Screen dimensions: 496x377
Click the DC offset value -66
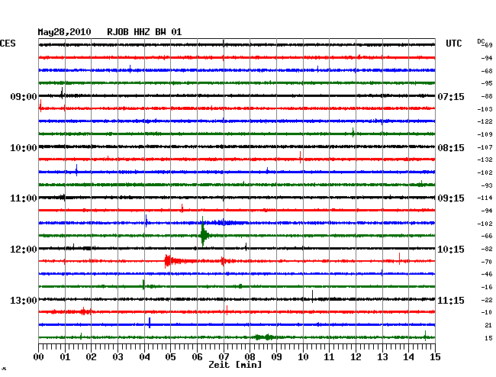(487, 236)
